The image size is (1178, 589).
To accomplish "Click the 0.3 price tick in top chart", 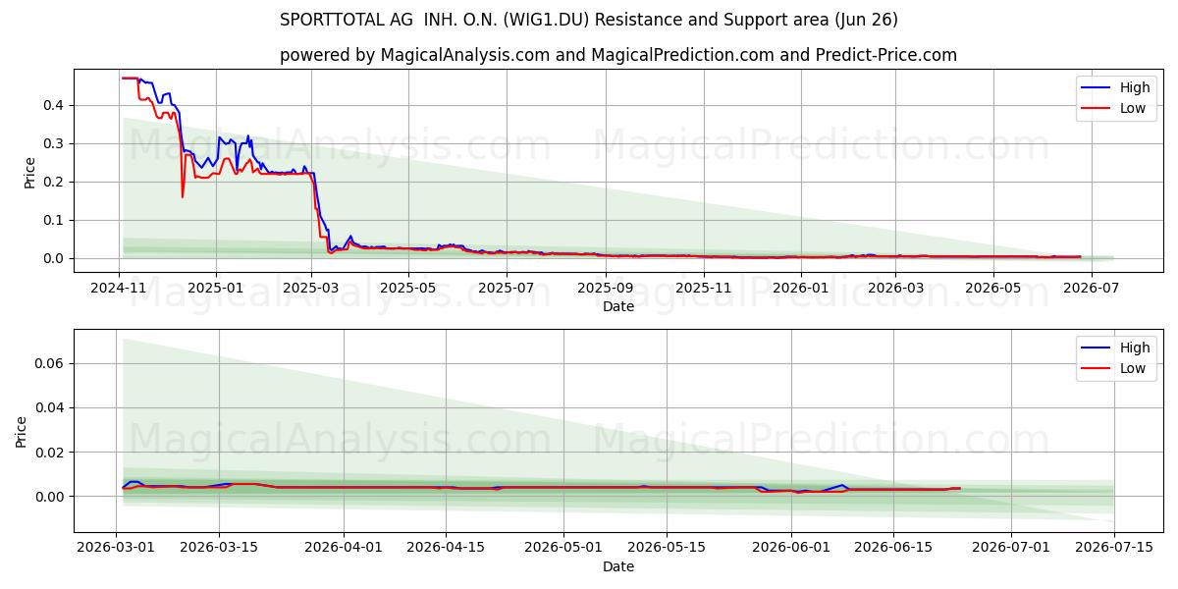I will coord(55,143).
